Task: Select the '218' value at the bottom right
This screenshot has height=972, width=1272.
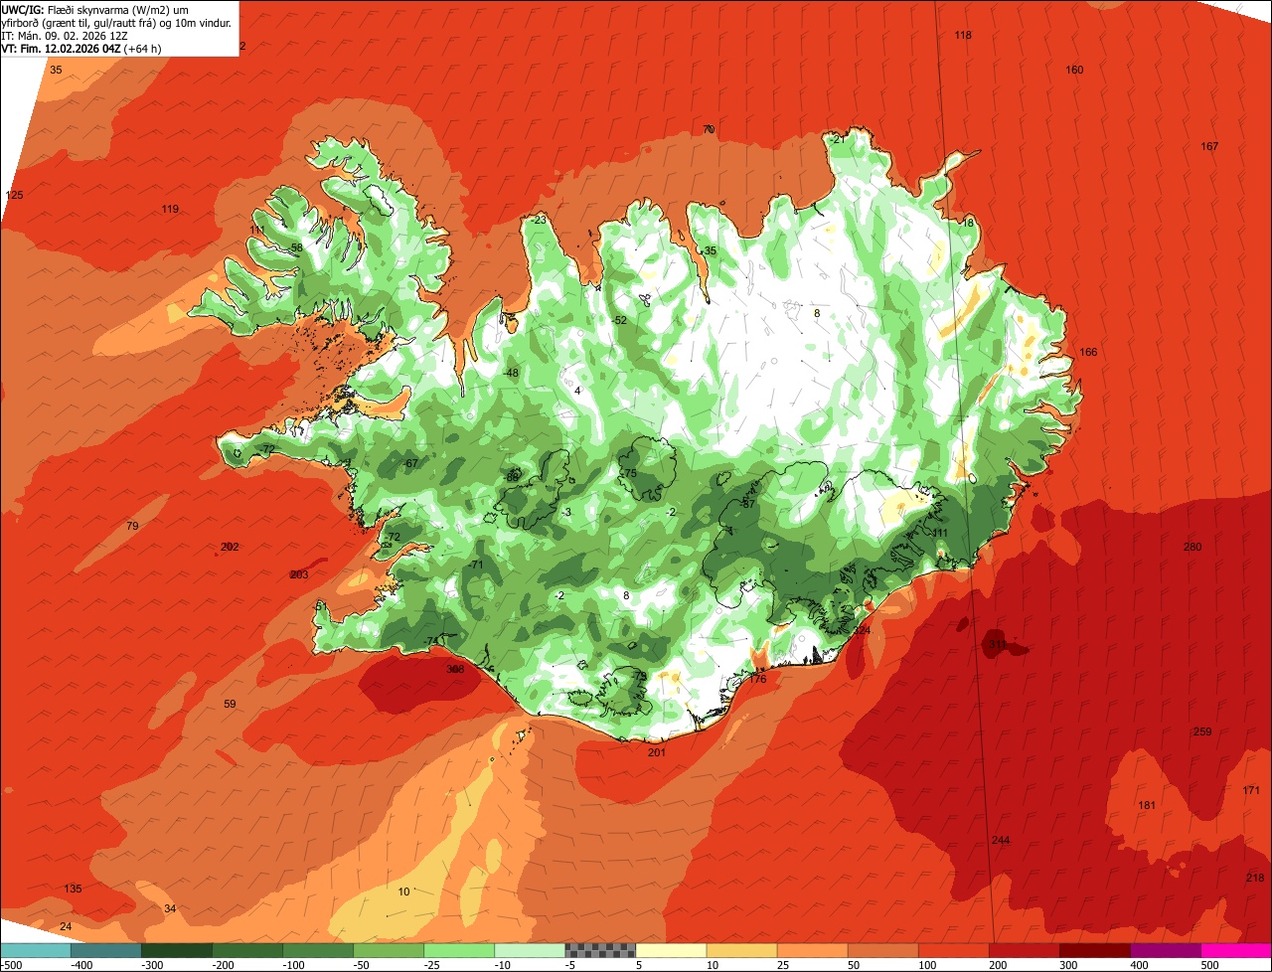Action: (1255, 878)
